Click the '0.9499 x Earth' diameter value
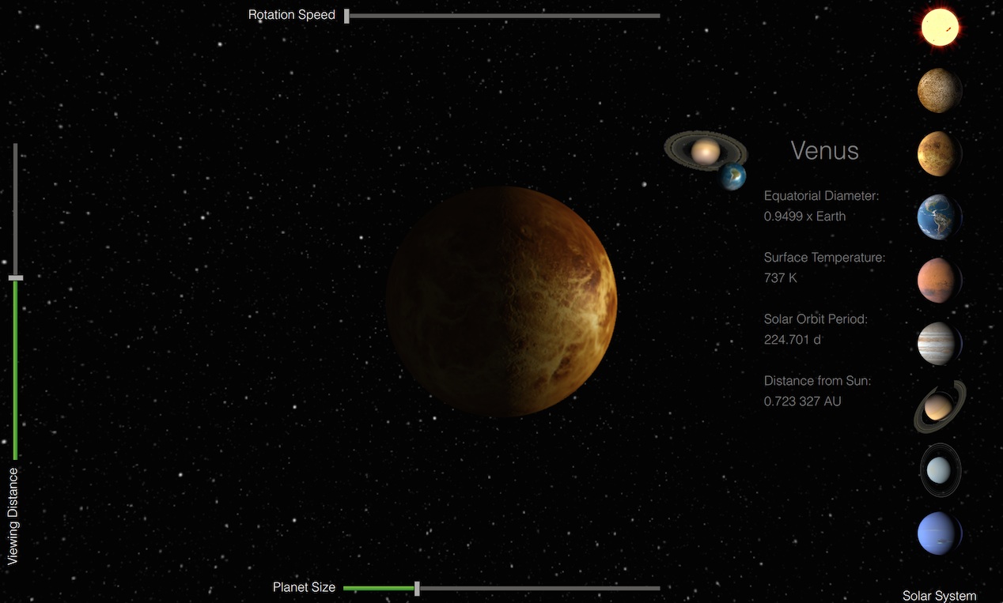The height and width of the screenshot is (603, 1003). pyautogui.click(x=804, y=216)
